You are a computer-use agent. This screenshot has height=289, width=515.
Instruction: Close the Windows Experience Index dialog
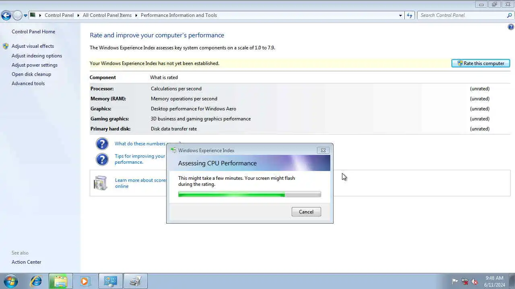(x=323, y=150)
